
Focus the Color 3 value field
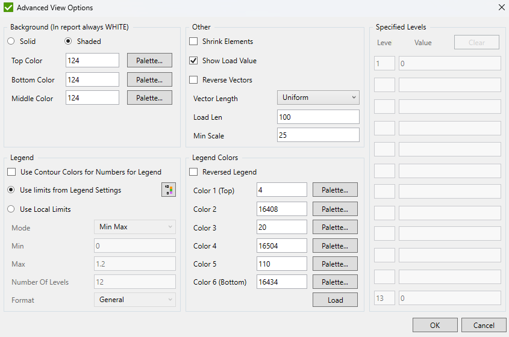[x=281, y=227]
